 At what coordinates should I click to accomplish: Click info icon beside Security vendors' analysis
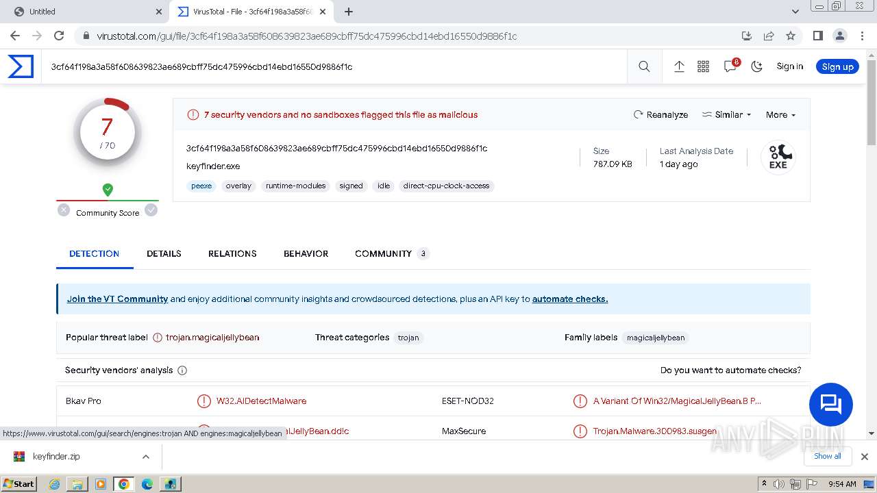pyautogui.click(x=182, y=370)
